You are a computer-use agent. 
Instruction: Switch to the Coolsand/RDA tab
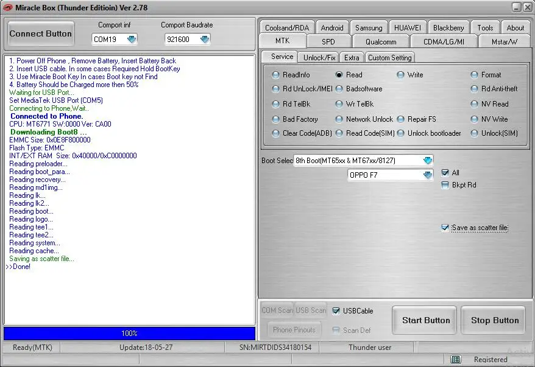click(x=287, y=27)
